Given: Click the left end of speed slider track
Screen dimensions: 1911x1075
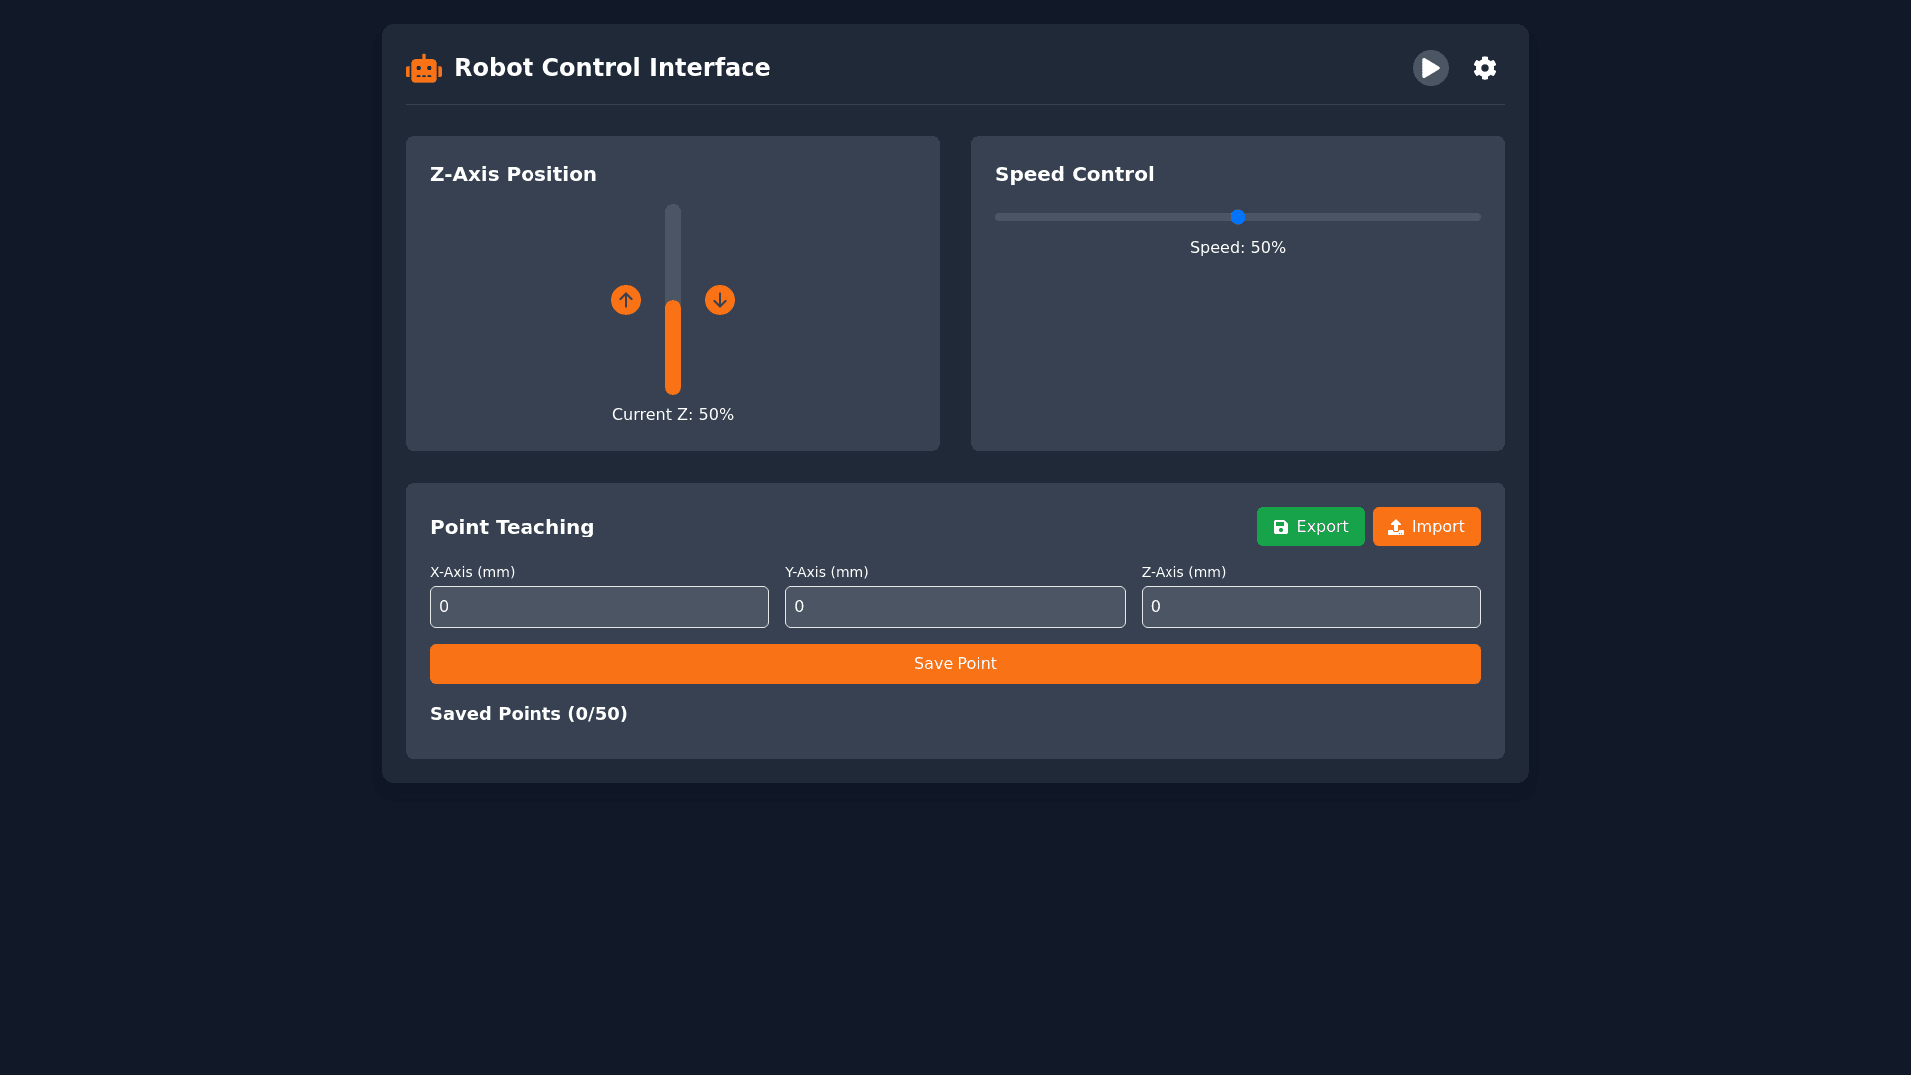Looking at the screenshot, I should [1001, 217].
